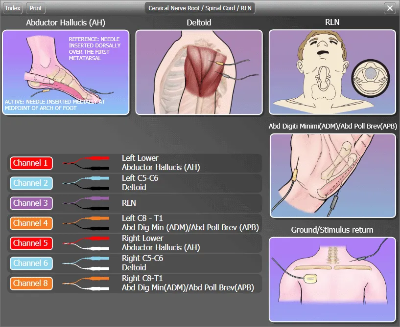
Task: Open the RLN throat illustration
Action: click(x=332, y=72)
